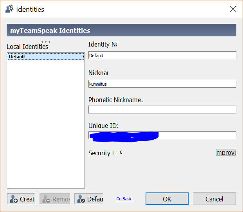
Task: Click the Security Level label
Action: click(x=105, y=153)
